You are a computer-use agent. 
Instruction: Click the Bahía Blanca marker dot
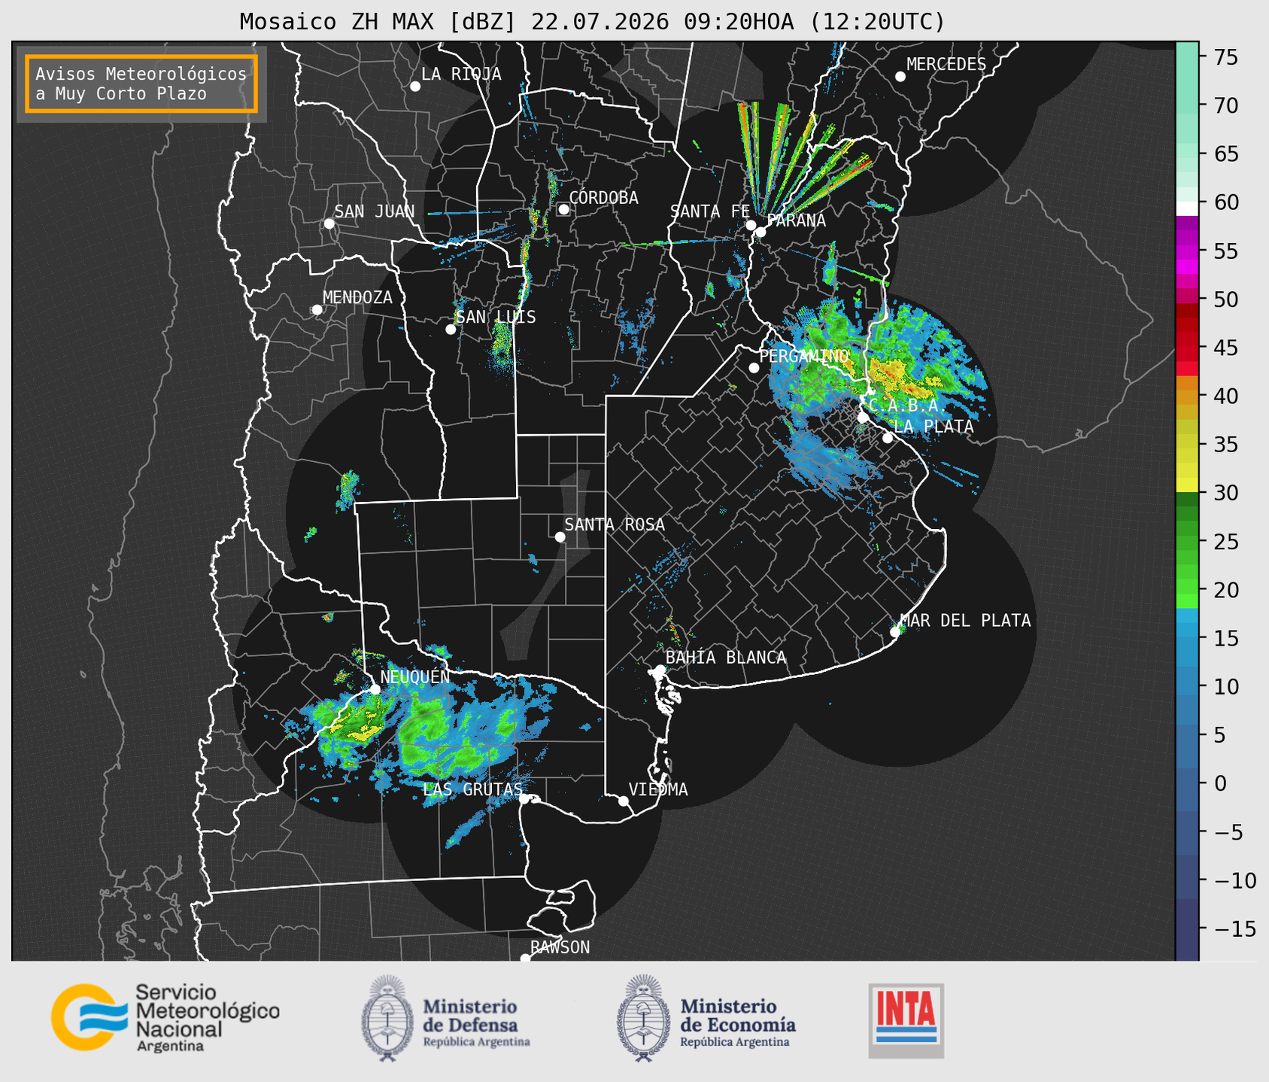point(660,670)
